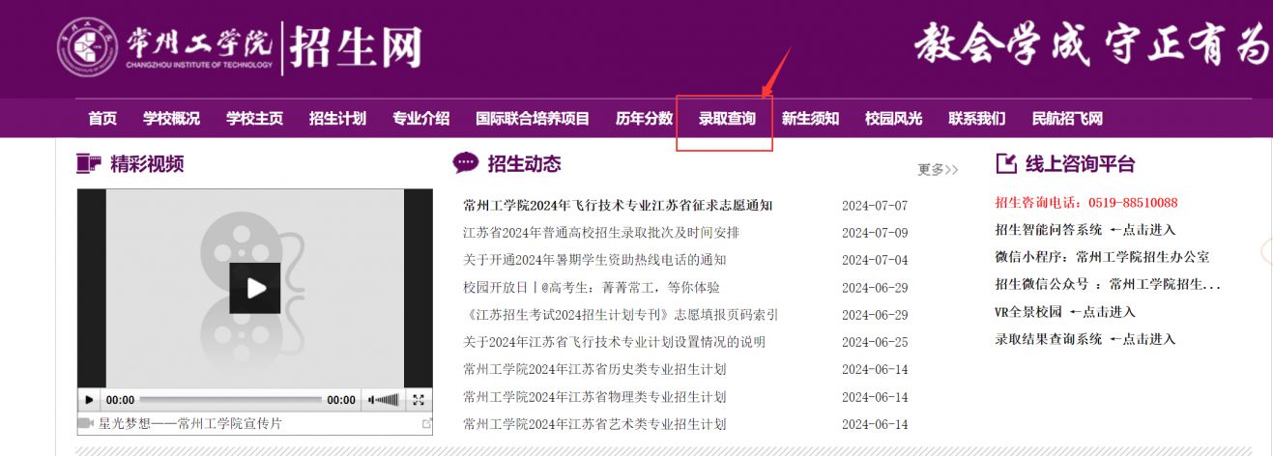Open the 首页 menu item
The height and width of the screenshot is (456, 1273).
(x=102, y=119)
